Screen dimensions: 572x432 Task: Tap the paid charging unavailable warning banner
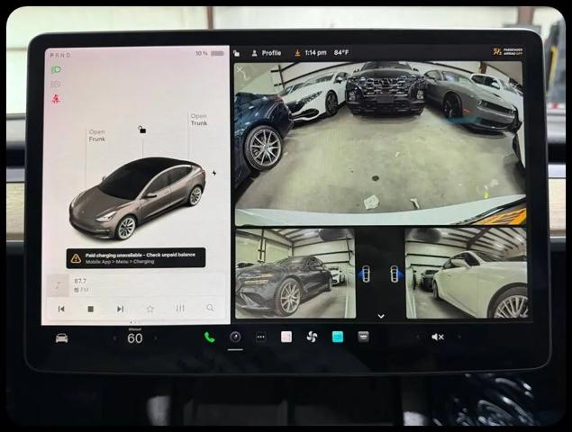[136, 258]
